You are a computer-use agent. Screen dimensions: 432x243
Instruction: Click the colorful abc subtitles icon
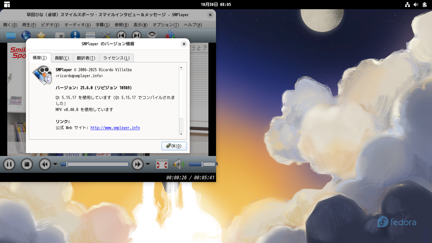click(170, 35)
